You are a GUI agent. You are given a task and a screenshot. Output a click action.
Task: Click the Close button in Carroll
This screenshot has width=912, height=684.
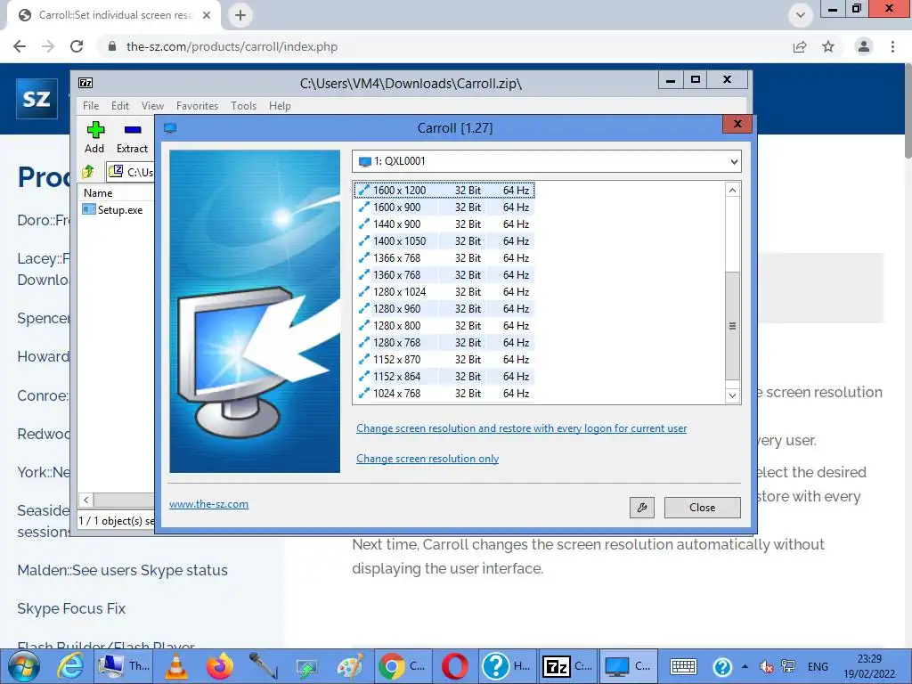tap(702, 507)
